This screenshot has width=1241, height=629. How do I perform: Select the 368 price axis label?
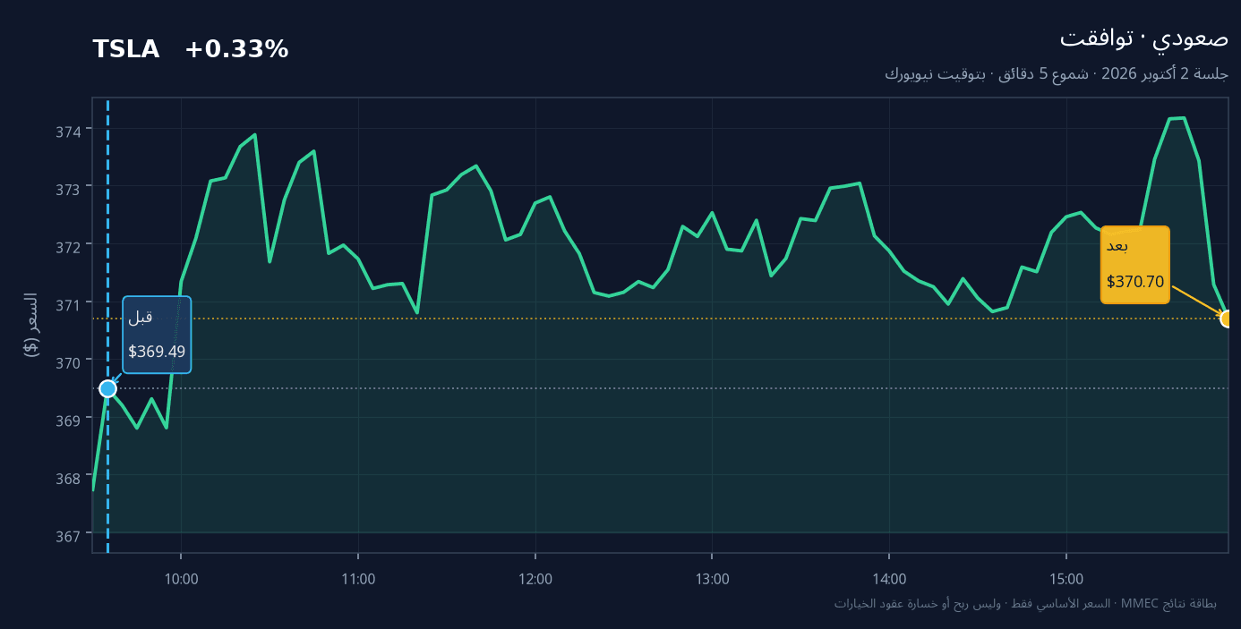[x=70, y=478]
